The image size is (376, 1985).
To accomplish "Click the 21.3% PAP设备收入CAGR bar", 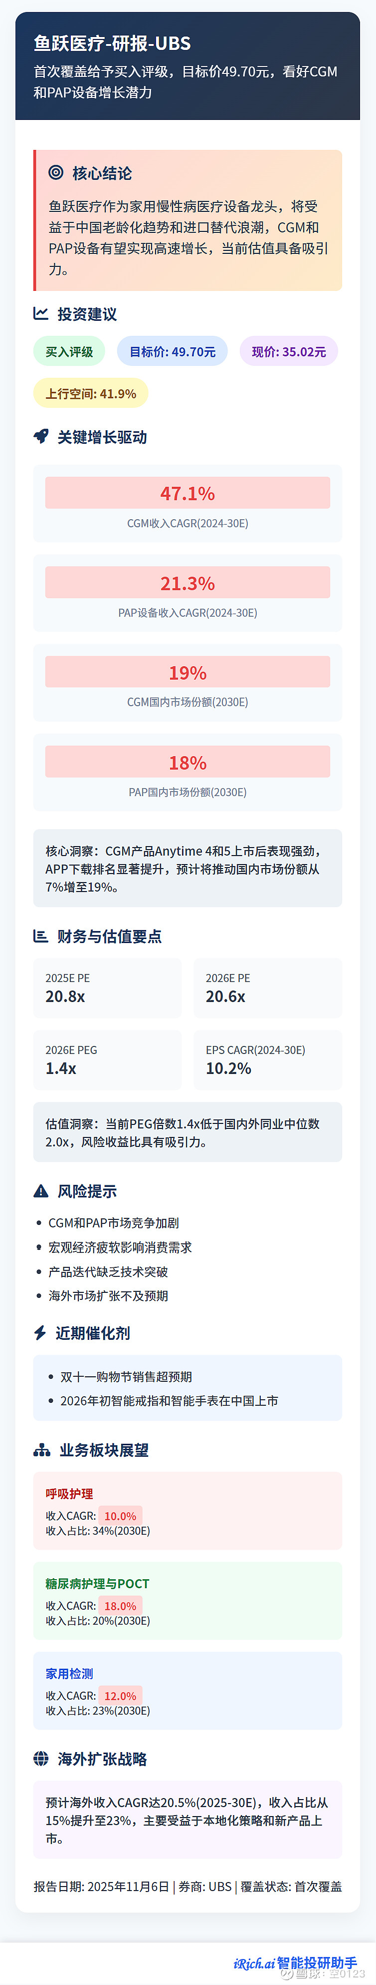I will point(188,583).
